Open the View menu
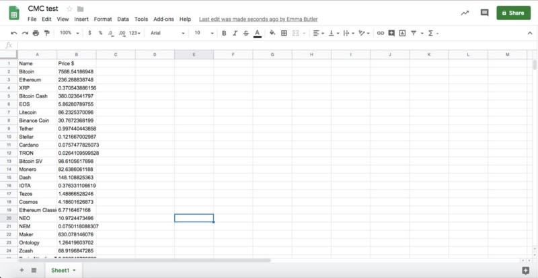Viewport: 538px width, 278px height. click(x=63, y=20)
